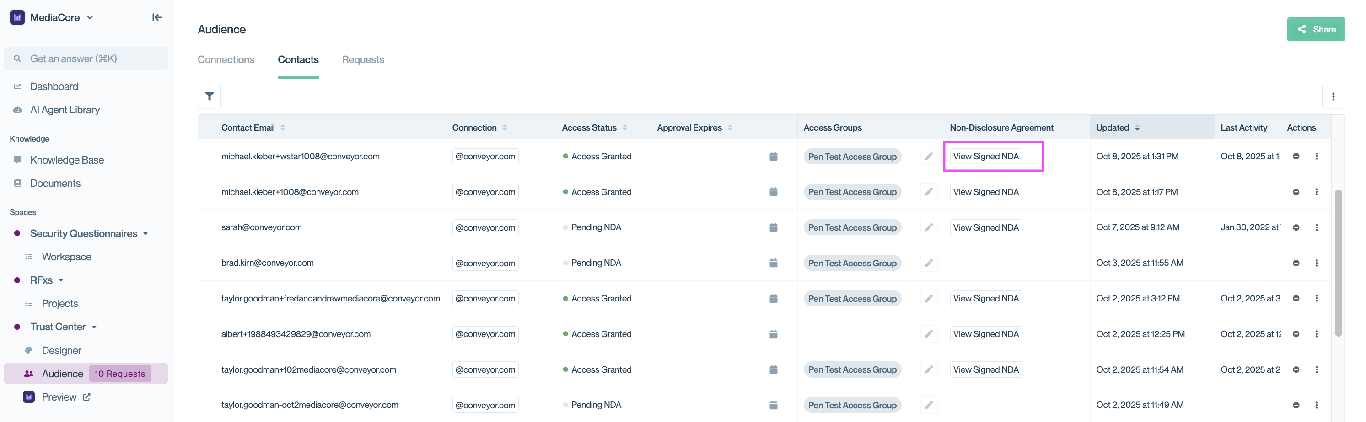
Task: Click email brad.kirn@conveyor.com
Action: [x=267, y=263]
